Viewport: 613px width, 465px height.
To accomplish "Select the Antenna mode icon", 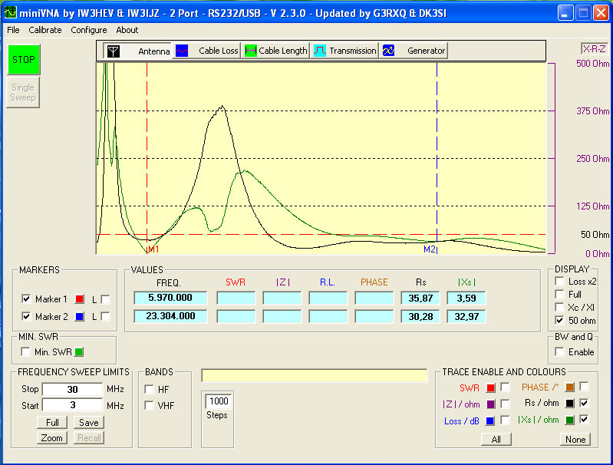I will pos(113,51).
